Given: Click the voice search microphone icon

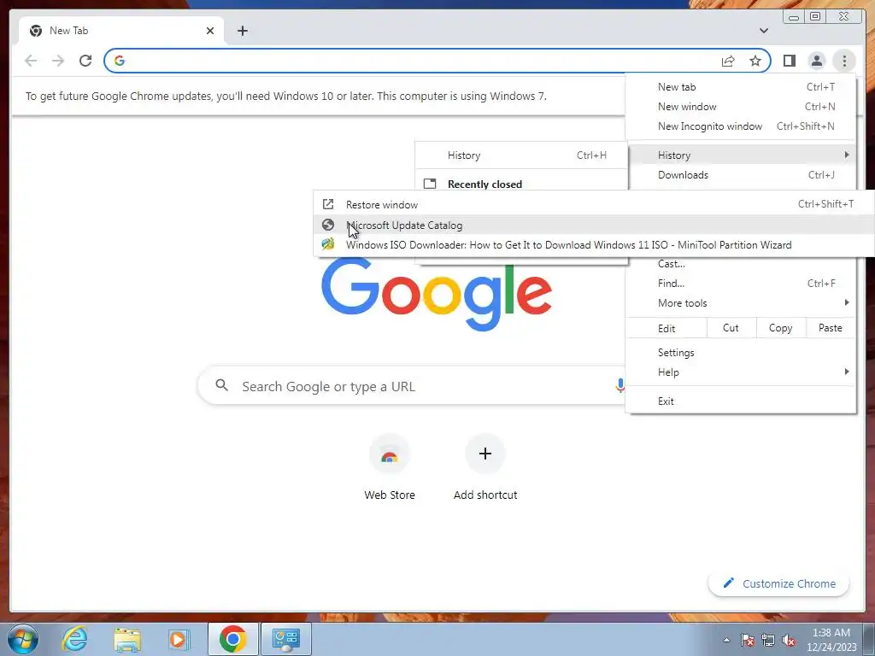Looking at the screenshot, I should 620,385.
